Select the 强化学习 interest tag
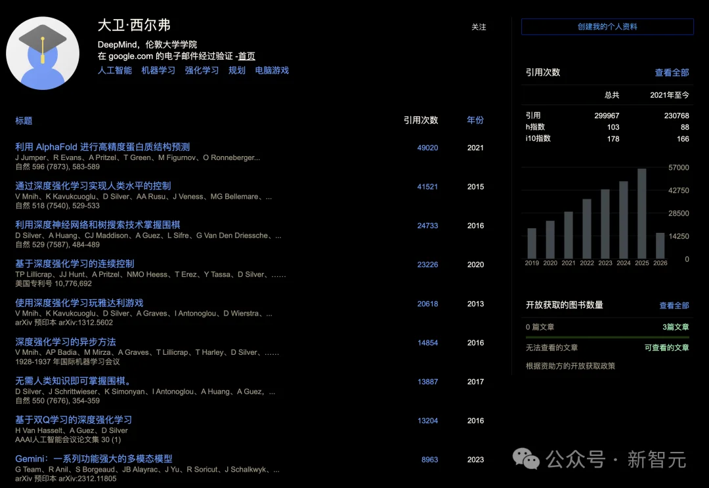The width and height of the screenshot is (709, 488). click(x=202, y=70)
